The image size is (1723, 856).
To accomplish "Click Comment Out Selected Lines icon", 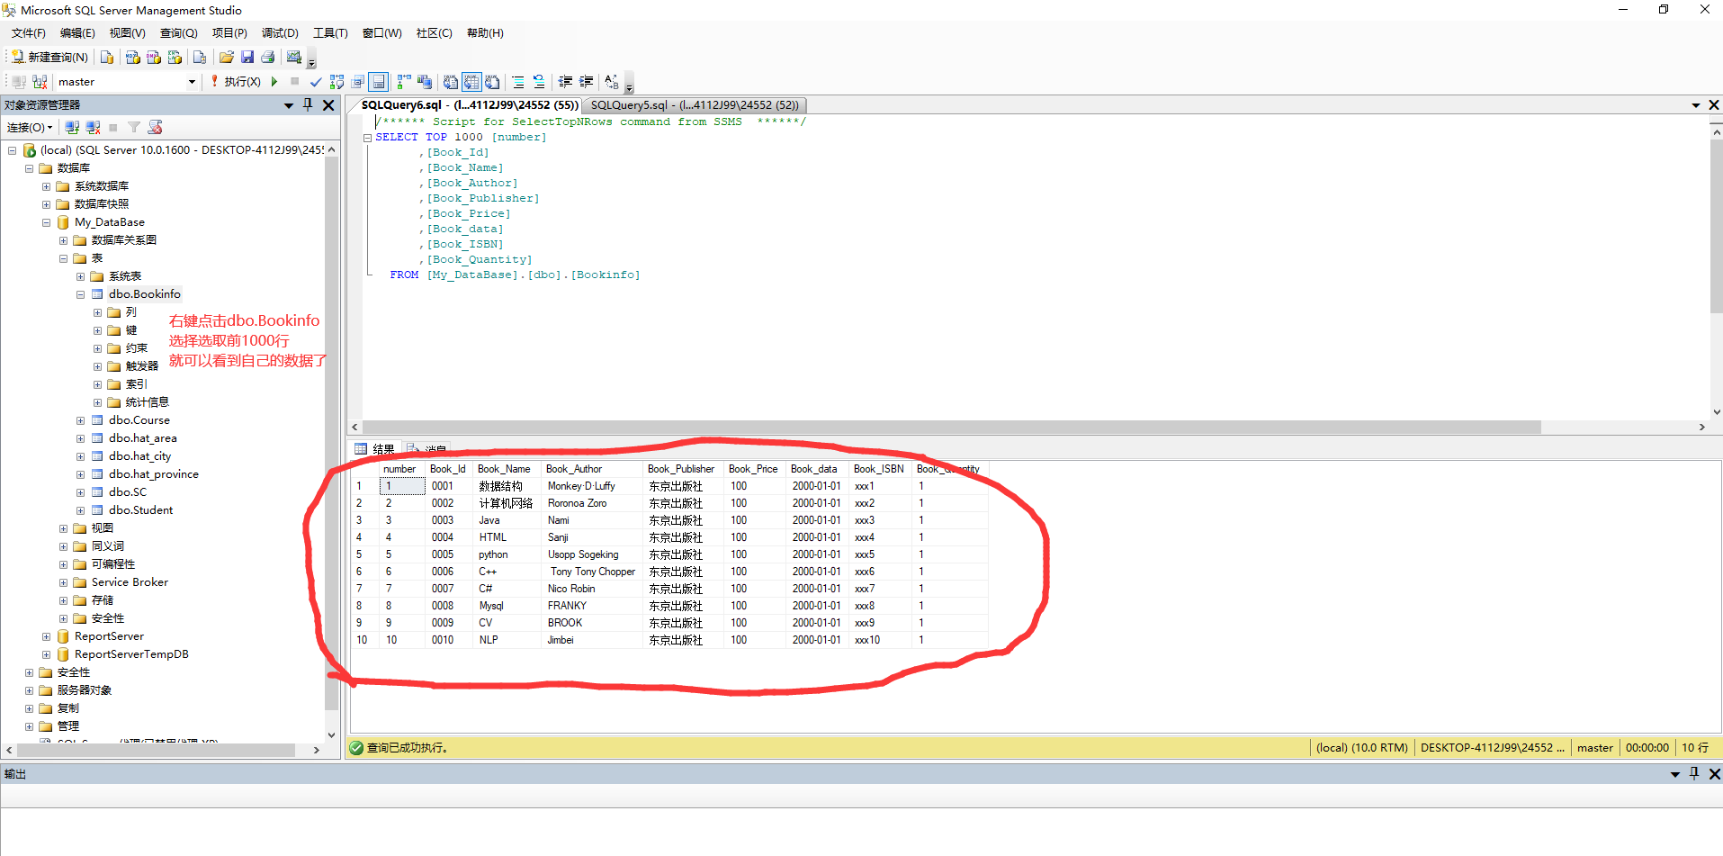I will [x=518, y=82].
